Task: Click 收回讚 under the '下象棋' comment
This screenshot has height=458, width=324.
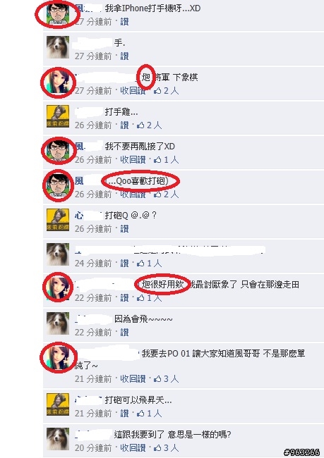Action: pyautogui.click(x=133, y=91)
